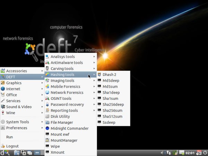The image size is (208, 156).
Task: Open Sha512sum from Hashing tools
Action: 114,116
